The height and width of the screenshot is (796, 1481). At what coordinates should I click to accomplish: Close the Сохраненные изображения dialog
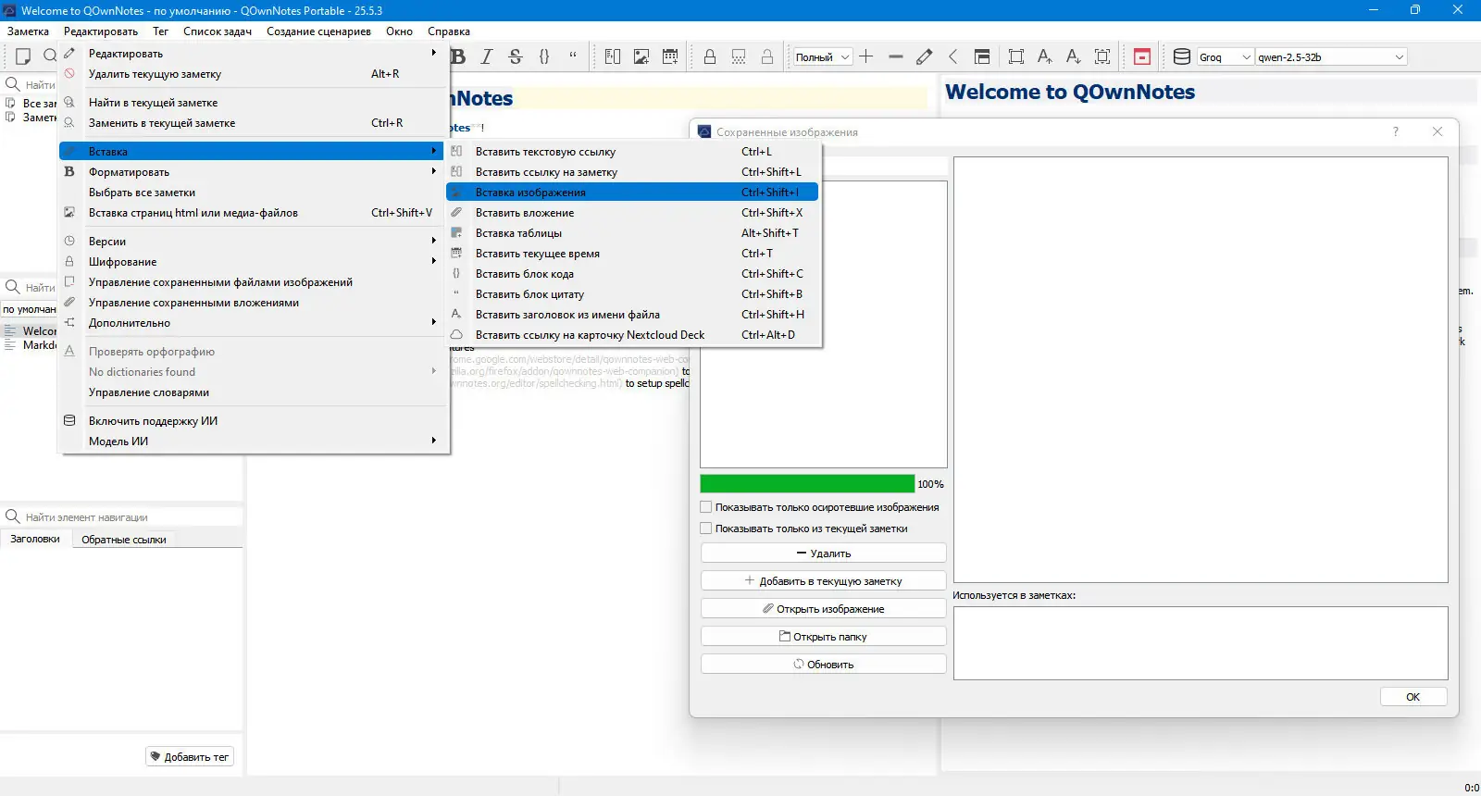(1437, 131)
